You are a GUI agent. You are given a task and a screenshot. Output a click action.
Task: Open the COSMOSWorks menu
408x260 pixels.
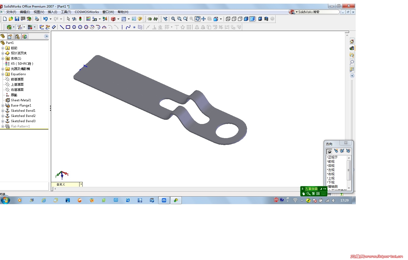click(87, 12)
